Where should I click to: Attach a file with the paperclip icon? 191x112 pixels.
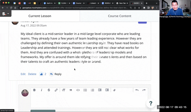pyautogui.click(x=114, y=90)
